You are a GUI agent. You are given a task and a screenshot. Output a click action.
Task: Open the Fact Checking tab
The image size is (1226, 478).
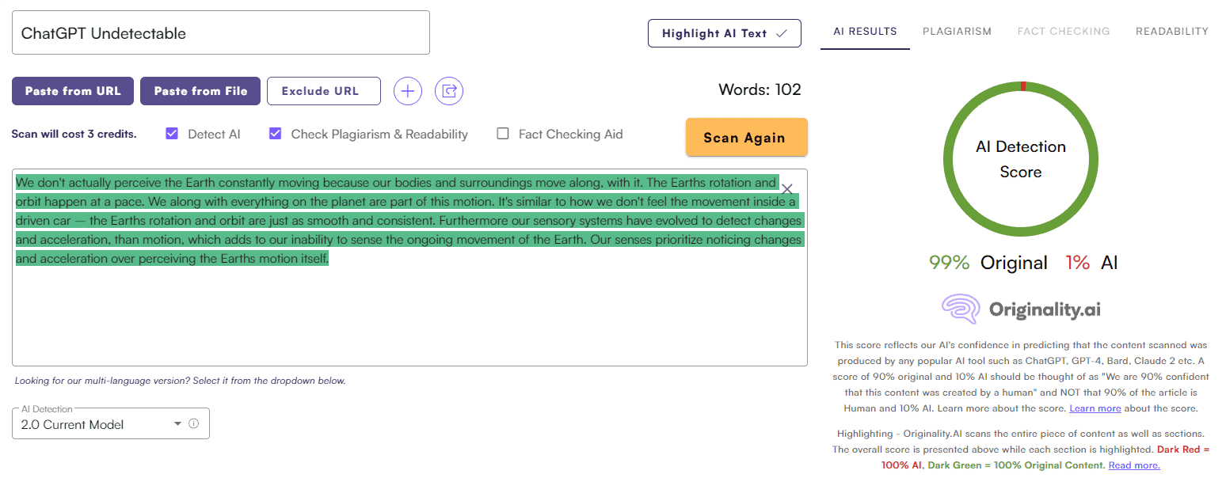1064,32
